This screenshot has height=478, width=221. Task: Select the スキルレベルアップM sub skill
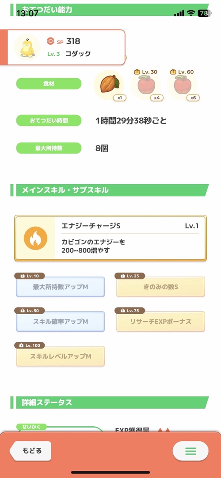coord(61,356)
